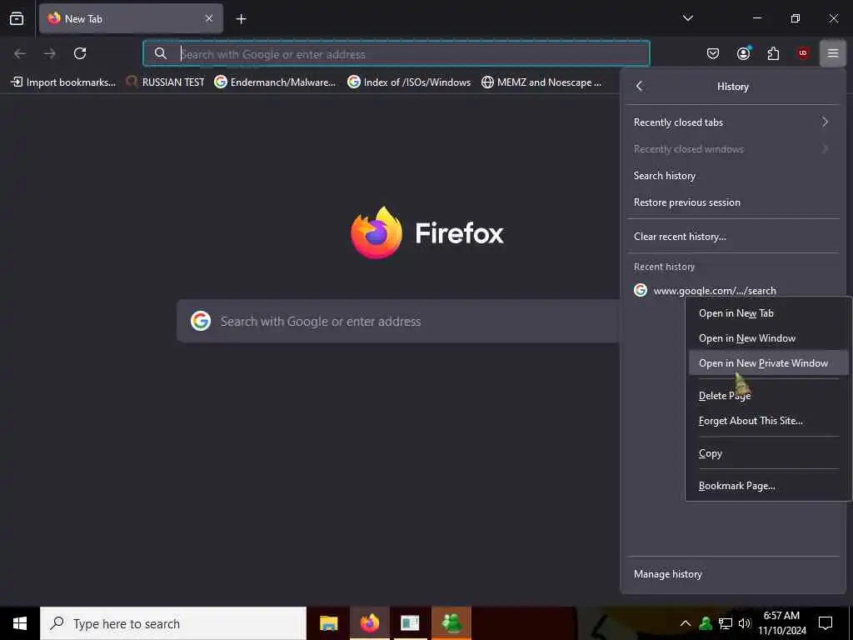Select Open in New Private Window
Screen dimensions: 853x640
tap(768, 363)
